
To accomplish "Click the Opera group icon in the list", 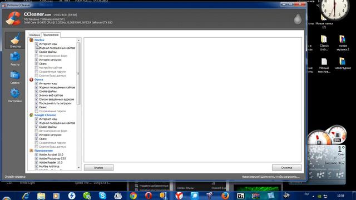I will pyautogui.click(x=31, y=79).
